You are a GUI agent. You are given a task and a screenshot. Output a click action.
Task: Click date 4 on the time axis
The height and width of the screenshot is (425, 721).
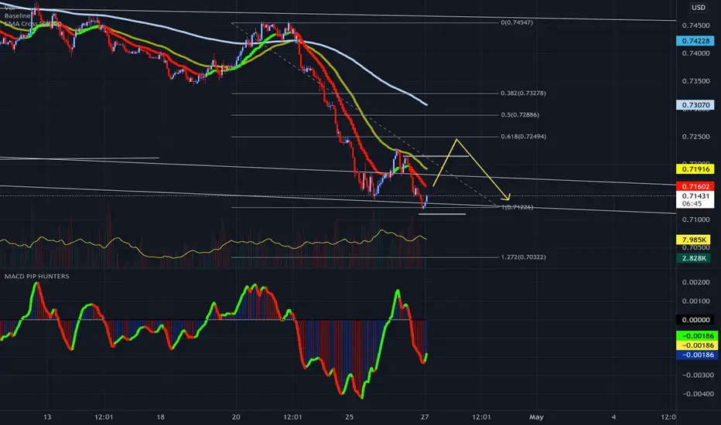(x=613, y=417)
